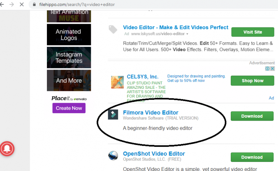Image resolution: width=278 pixels, height=171 pixels.
Task: Click the red notification bell icon
Action: tap(7, 149)
